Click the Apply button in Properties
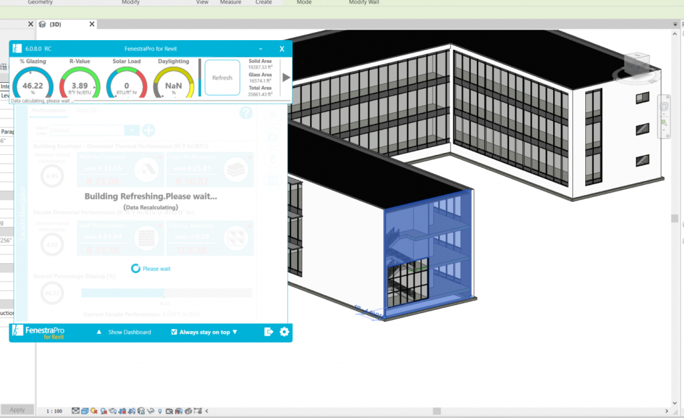Screen dimensions: 684x418 (x=17, y=410)
